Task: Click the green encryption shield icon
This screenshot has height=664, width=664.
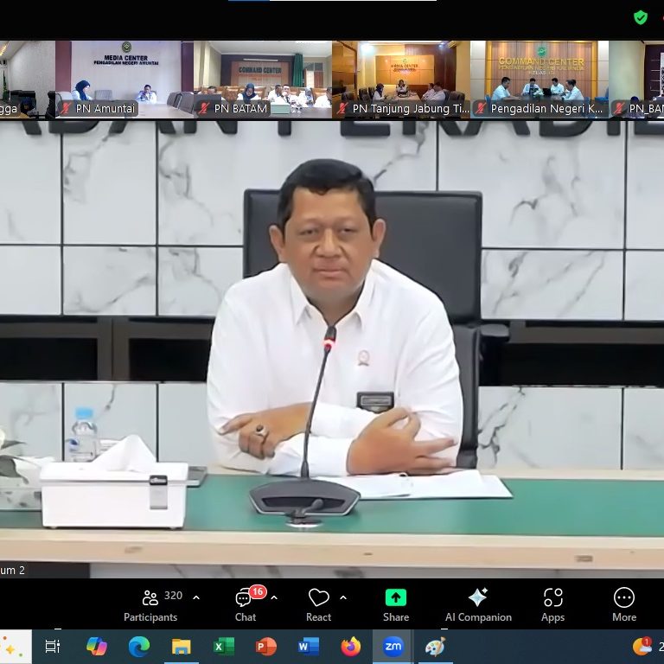Action: 641,17
